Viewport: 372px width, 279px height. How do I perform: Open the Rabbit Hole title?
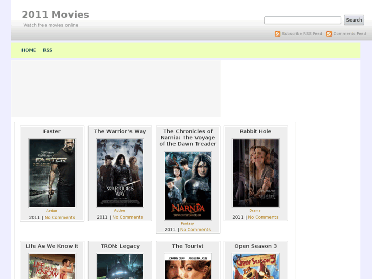[x=255, y=131]
